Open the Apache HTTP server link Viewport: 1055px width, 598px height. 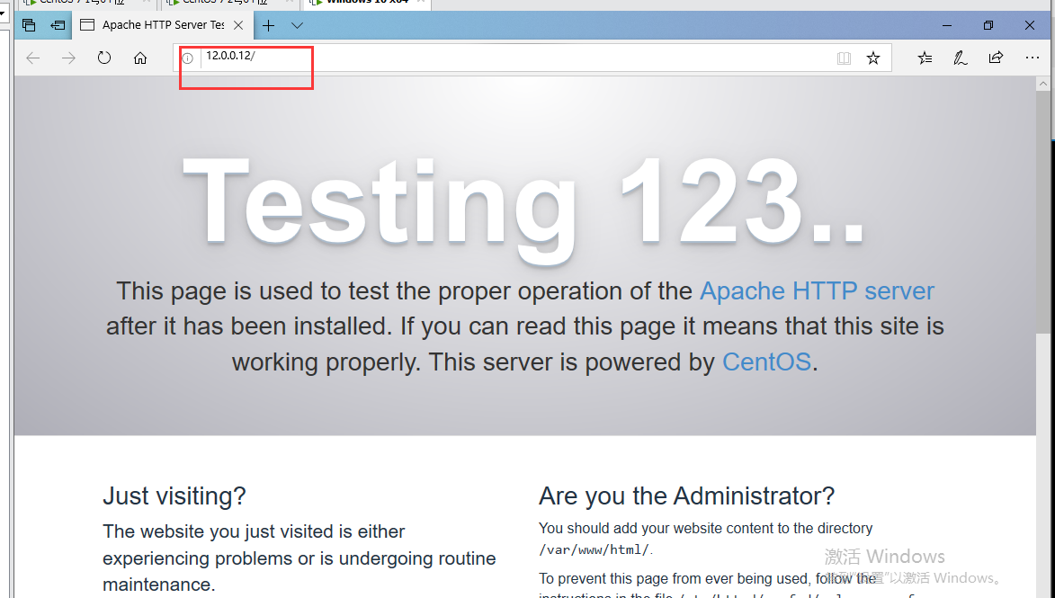[817, 291]
